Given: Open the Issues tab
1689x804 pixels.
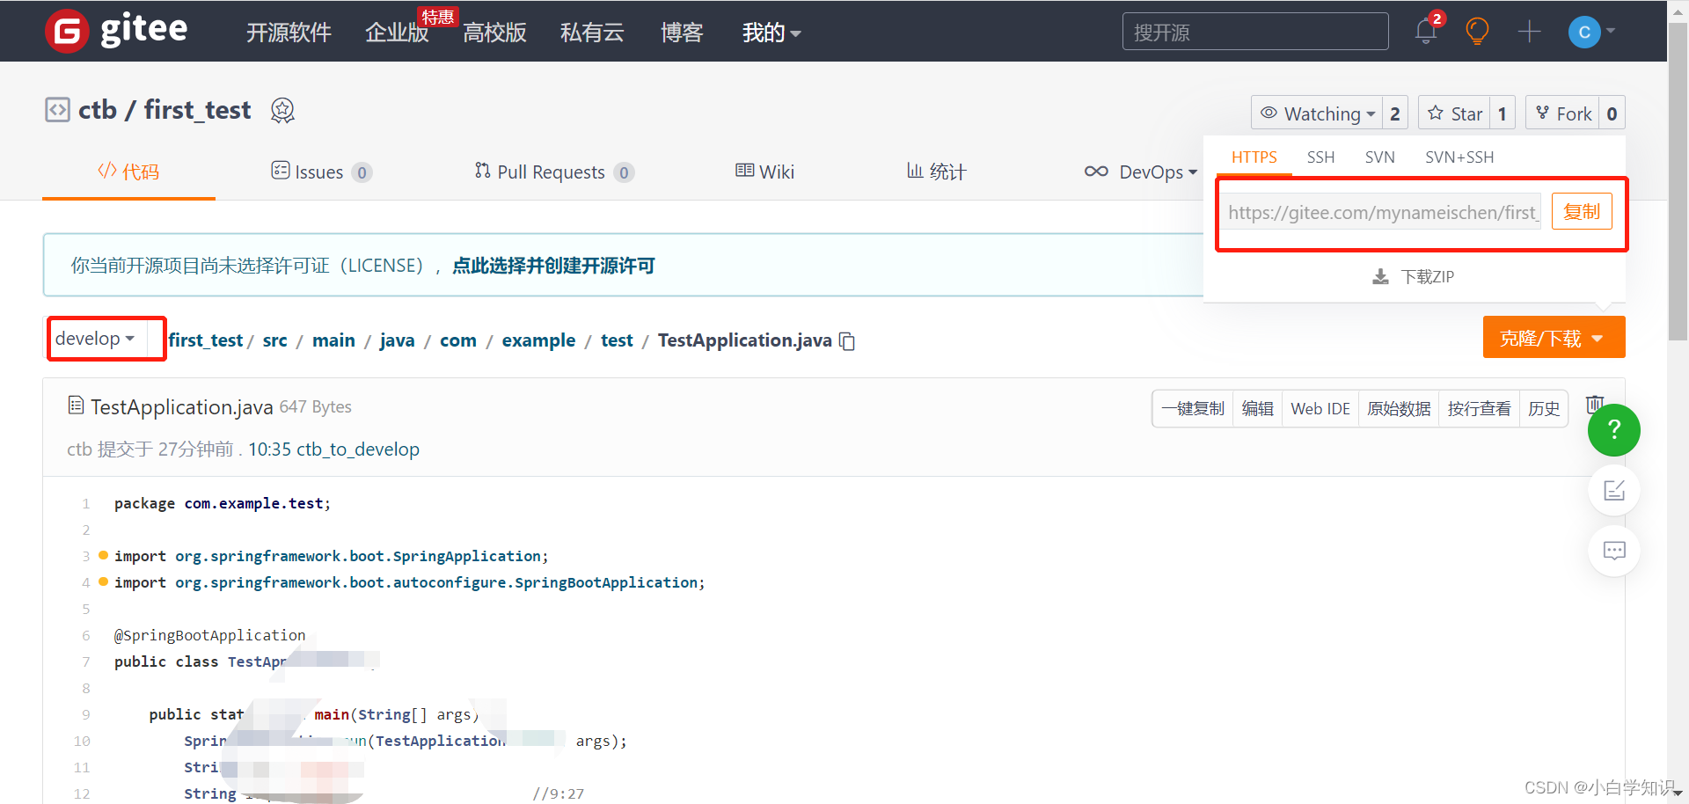Looking at the screenshot, I should pyautogui.click(x=321, y=172).
